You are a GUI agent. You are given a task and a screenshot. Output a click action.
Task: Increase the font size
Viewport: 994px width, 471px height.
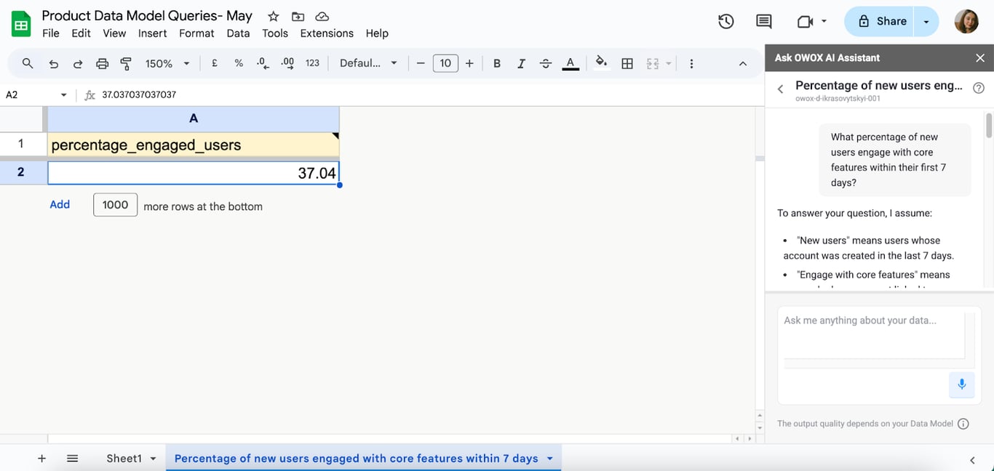[x=469, y=63]
